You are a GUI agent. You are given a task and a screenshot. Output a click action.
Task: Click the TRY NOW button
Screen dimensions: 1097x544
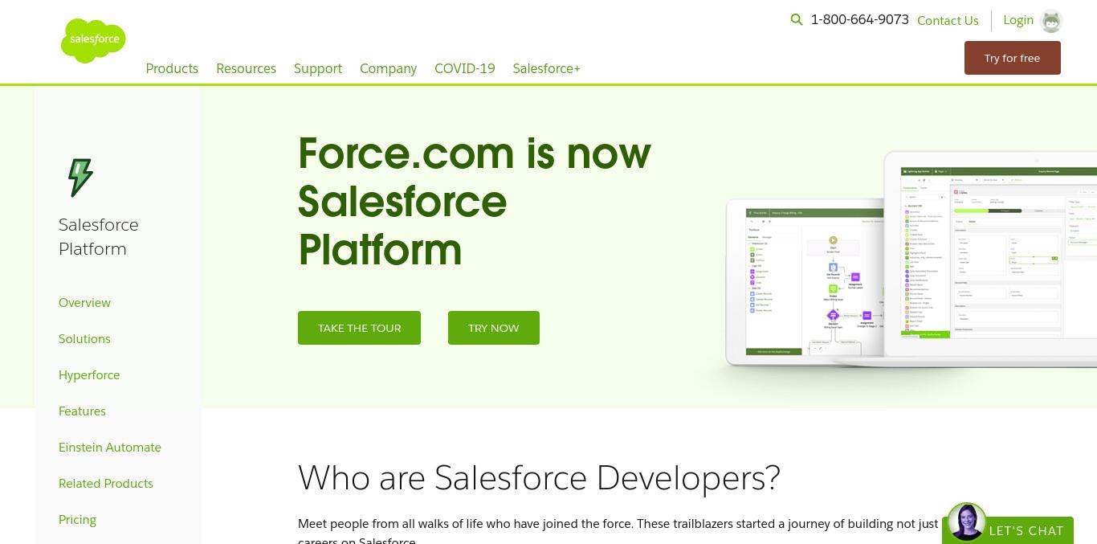494,328
